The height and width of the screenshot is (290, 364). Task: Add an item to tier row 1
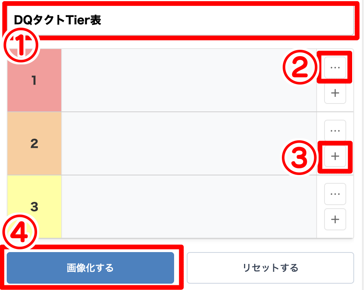[x=334, y=93]
